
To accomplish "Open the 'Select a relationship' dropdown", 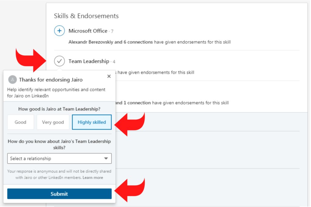I will (x=59, y=158).
